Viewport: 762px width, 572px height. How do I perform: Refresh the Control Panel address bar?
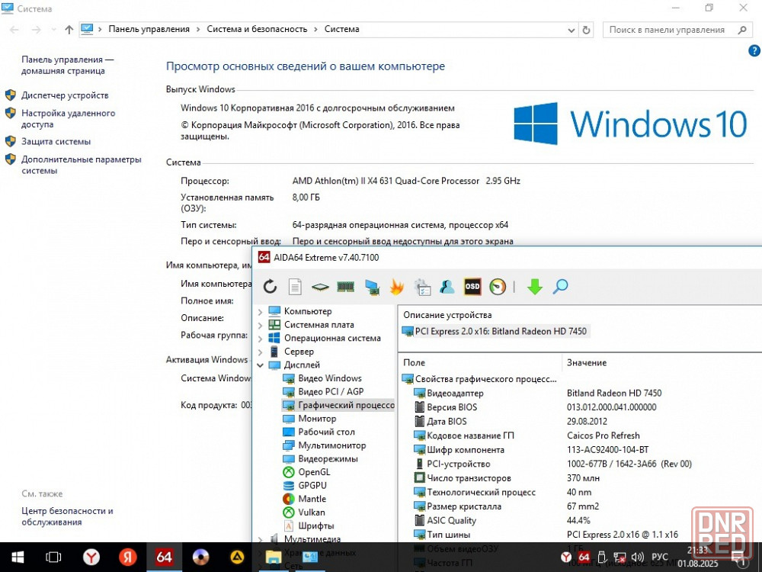coord(587,30)
